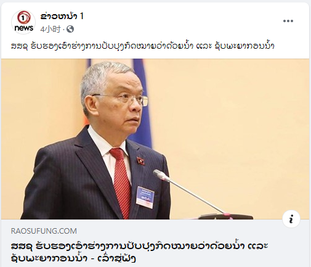
Task: Click the word news in page logo
Action: (x=24, y=28)
